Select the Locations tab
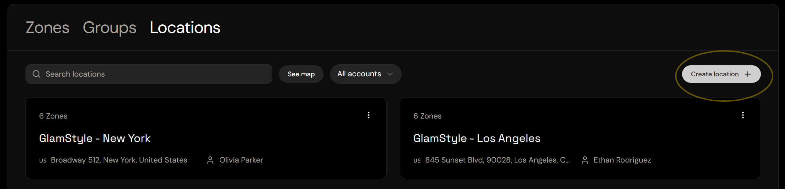Image resolution: width=785 pixels, height=189 pixels. pos(185,27)
